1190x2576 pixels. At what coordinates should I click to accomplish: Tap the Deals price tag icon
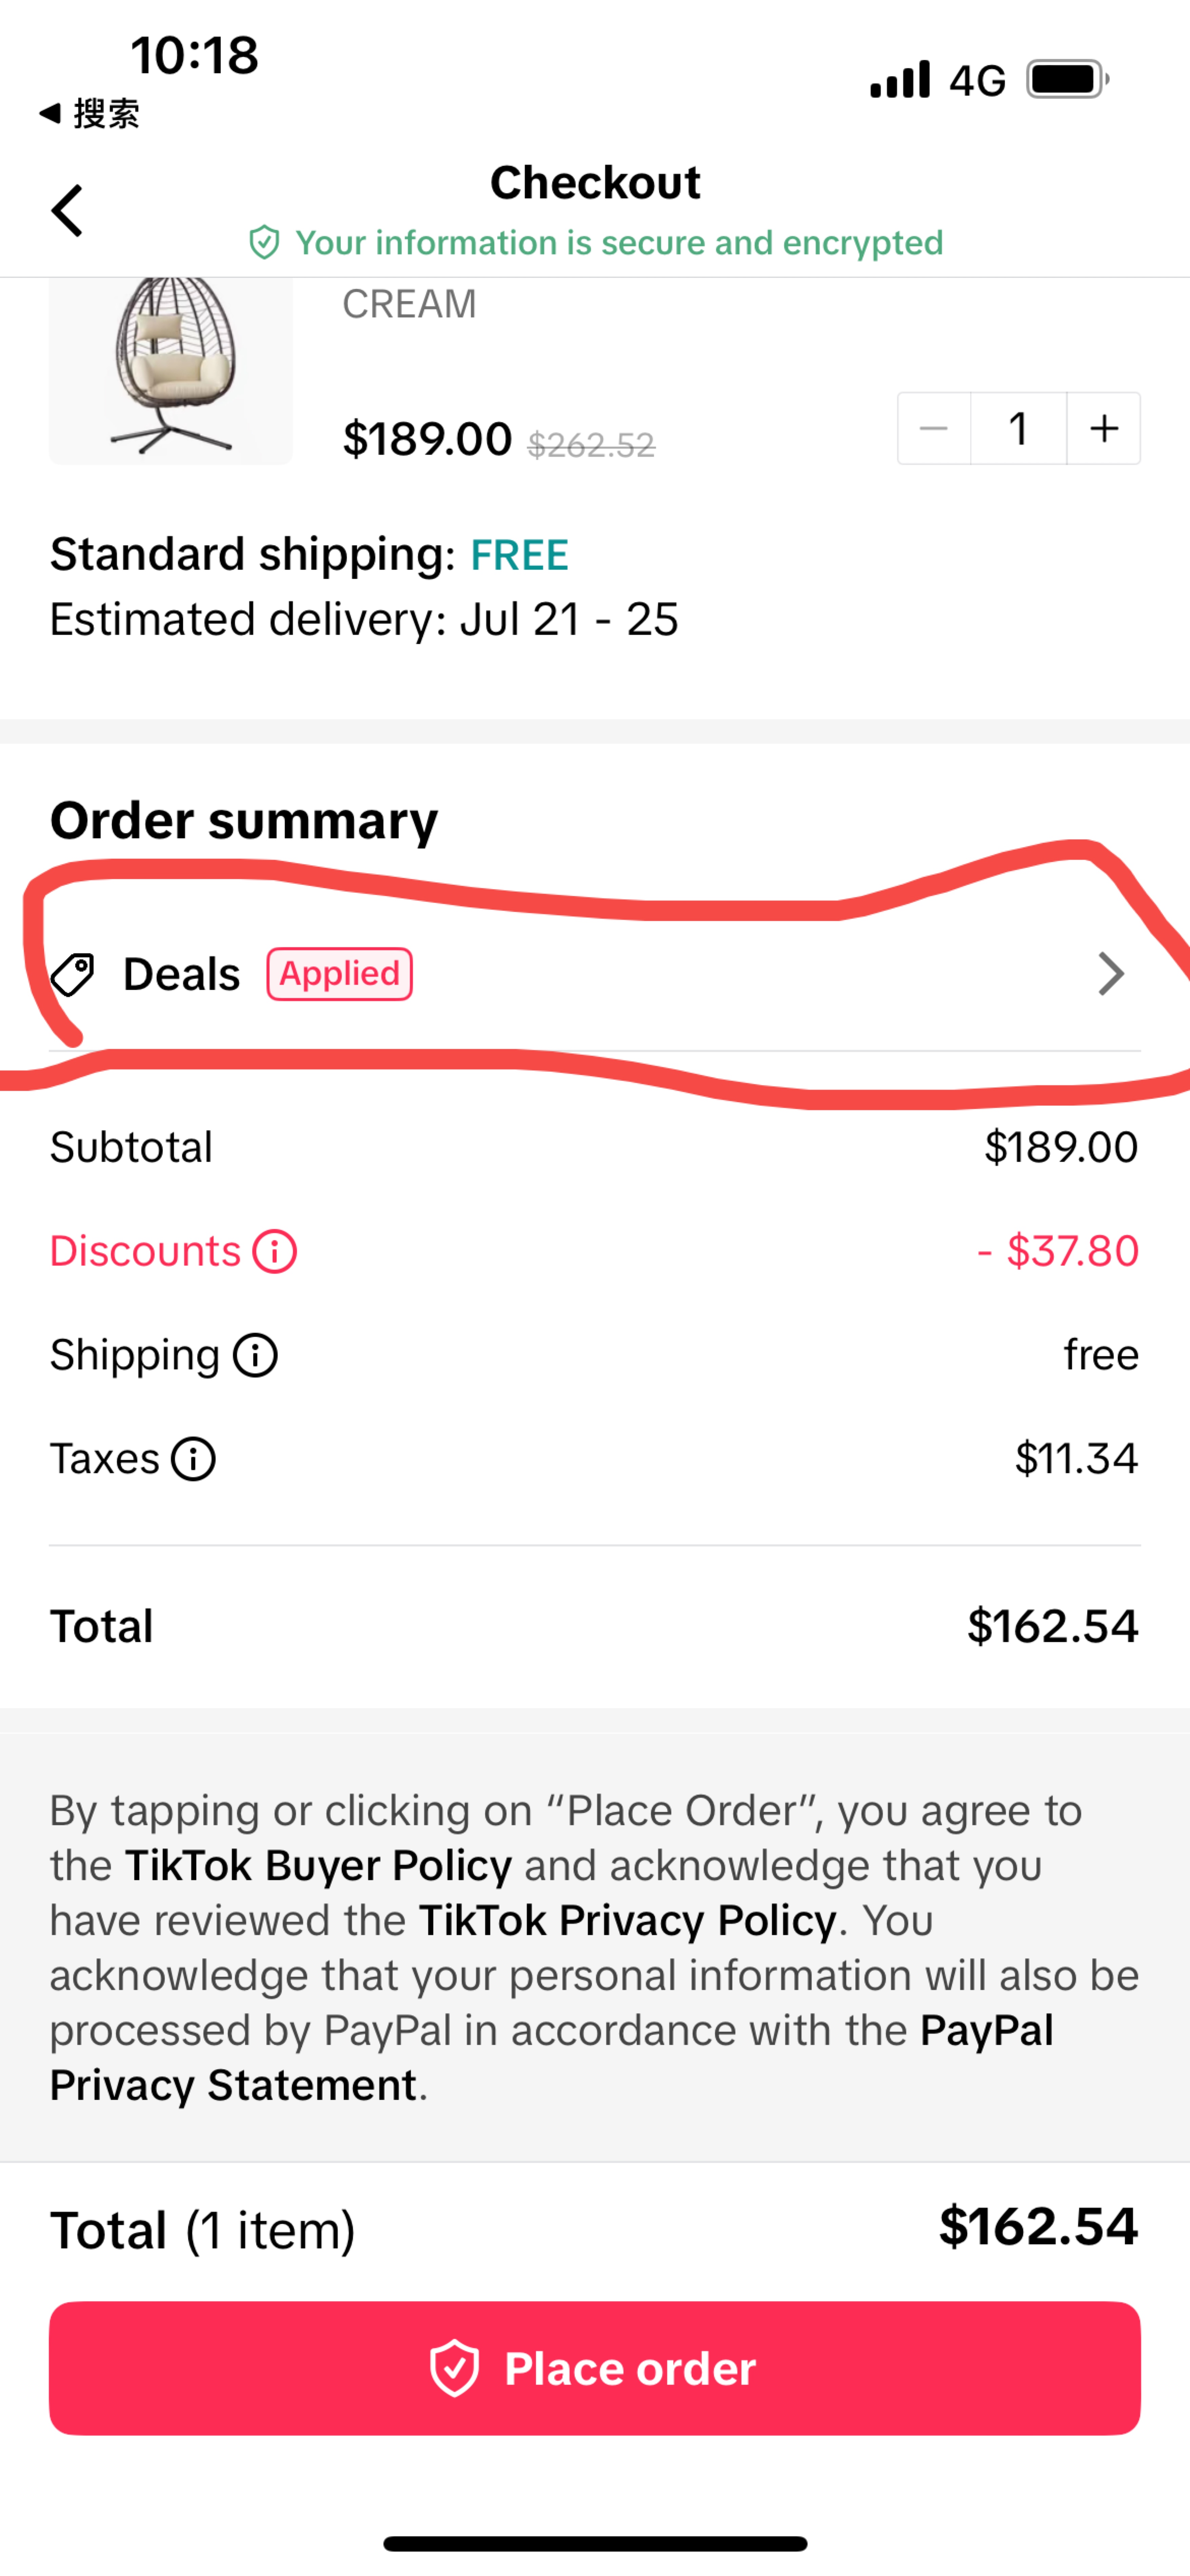73,974
